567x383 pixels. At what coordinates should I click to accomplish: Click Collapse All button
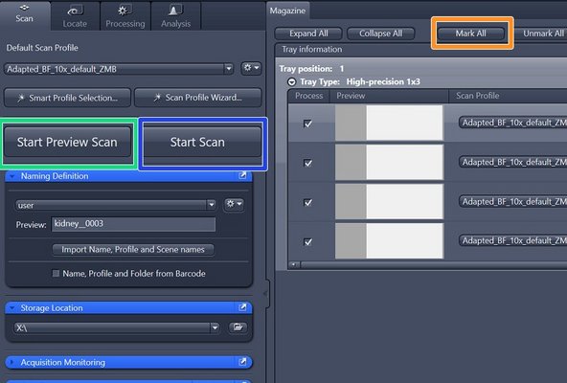(x=381, y=34)
